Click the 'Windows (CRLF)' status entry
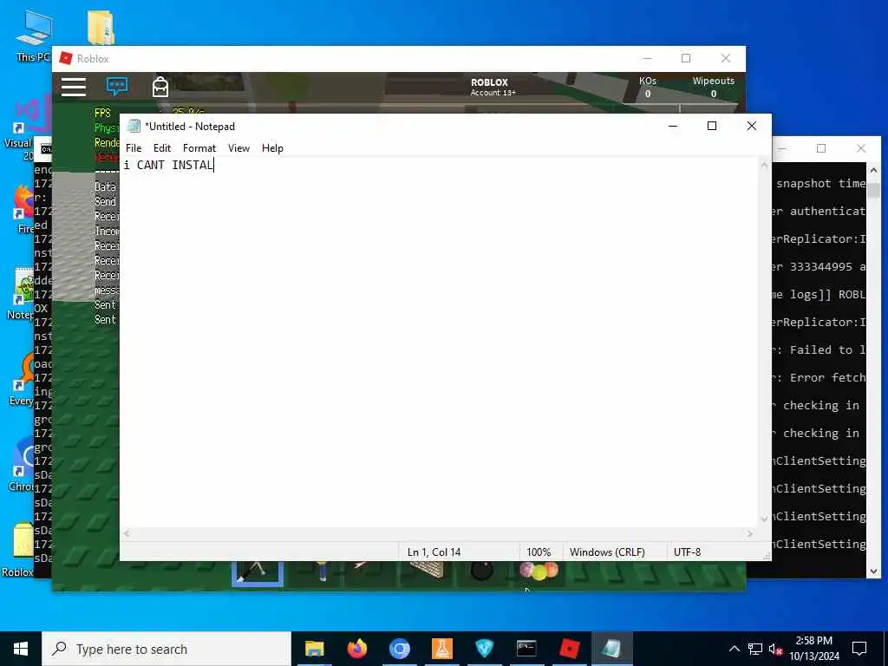Screen dimensions: 888x666 pyautogui.click(x=607, y=552)
